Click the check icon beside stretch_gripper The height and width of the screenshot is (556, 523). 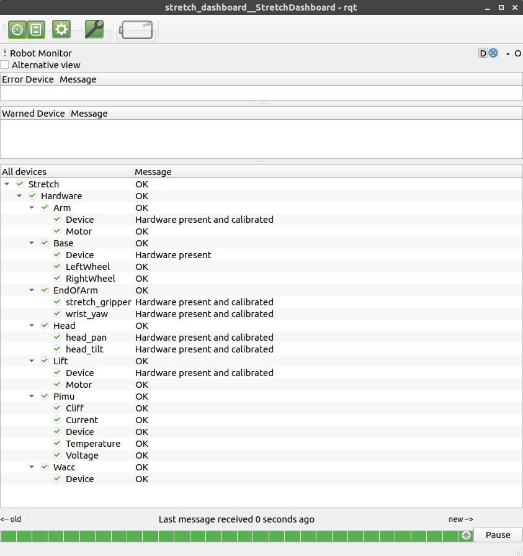coord(57,302)
